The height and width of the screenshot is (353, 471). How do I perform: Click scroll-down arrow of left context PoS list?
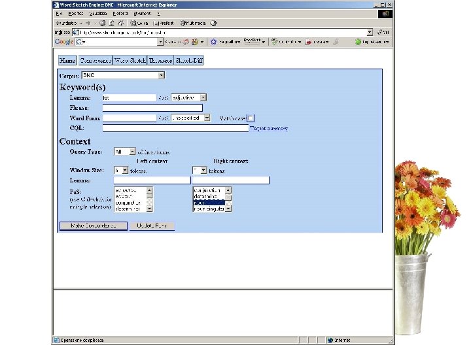149,209
